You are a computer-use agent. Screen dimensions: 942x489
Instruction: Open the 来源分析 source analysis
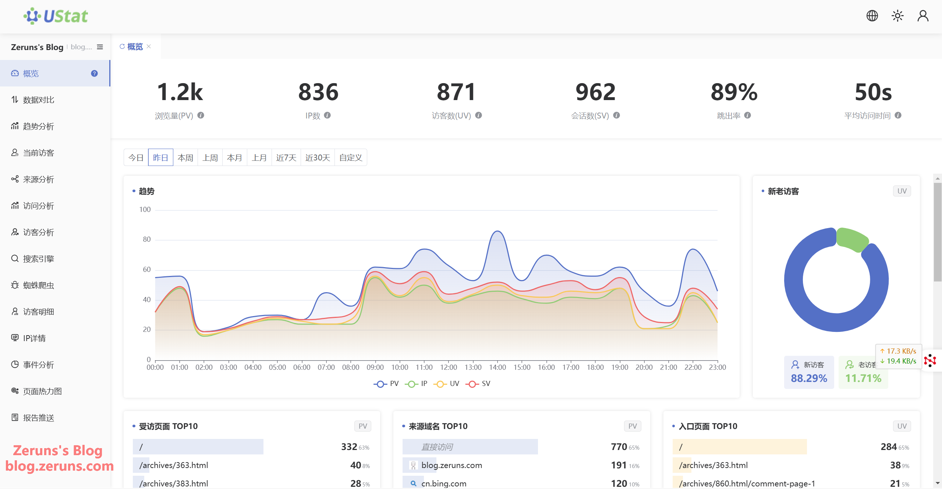pos(39,179)
